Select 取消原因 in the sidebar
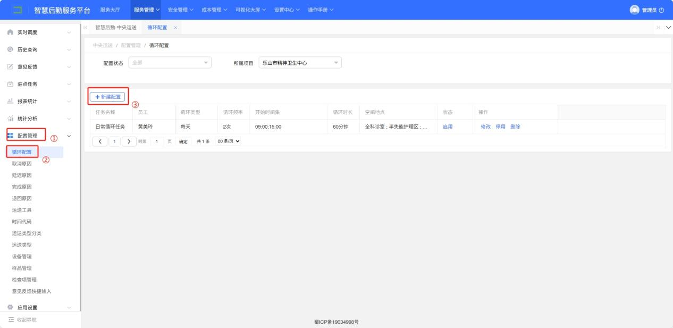Image resolution: width=673 pixels, height=328 pixels. coord(22,164)
